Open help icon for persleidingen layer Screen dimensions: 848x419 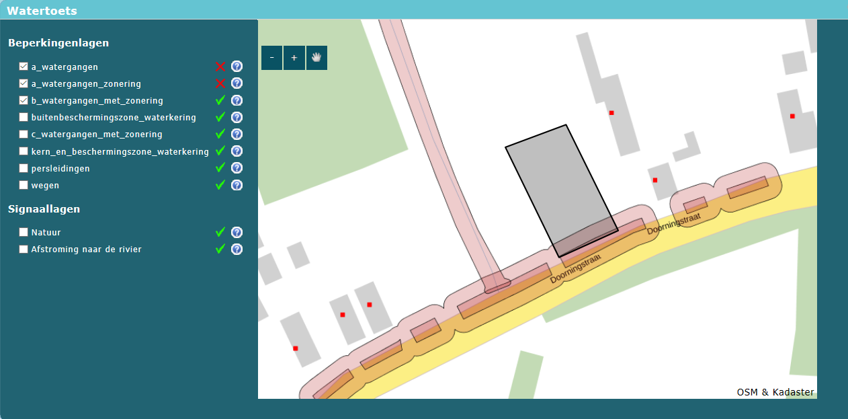point(237,168)
